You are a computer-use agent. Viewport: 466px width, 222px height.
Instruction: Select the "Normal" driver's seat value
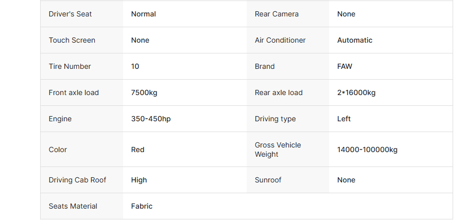click(144, 14)
